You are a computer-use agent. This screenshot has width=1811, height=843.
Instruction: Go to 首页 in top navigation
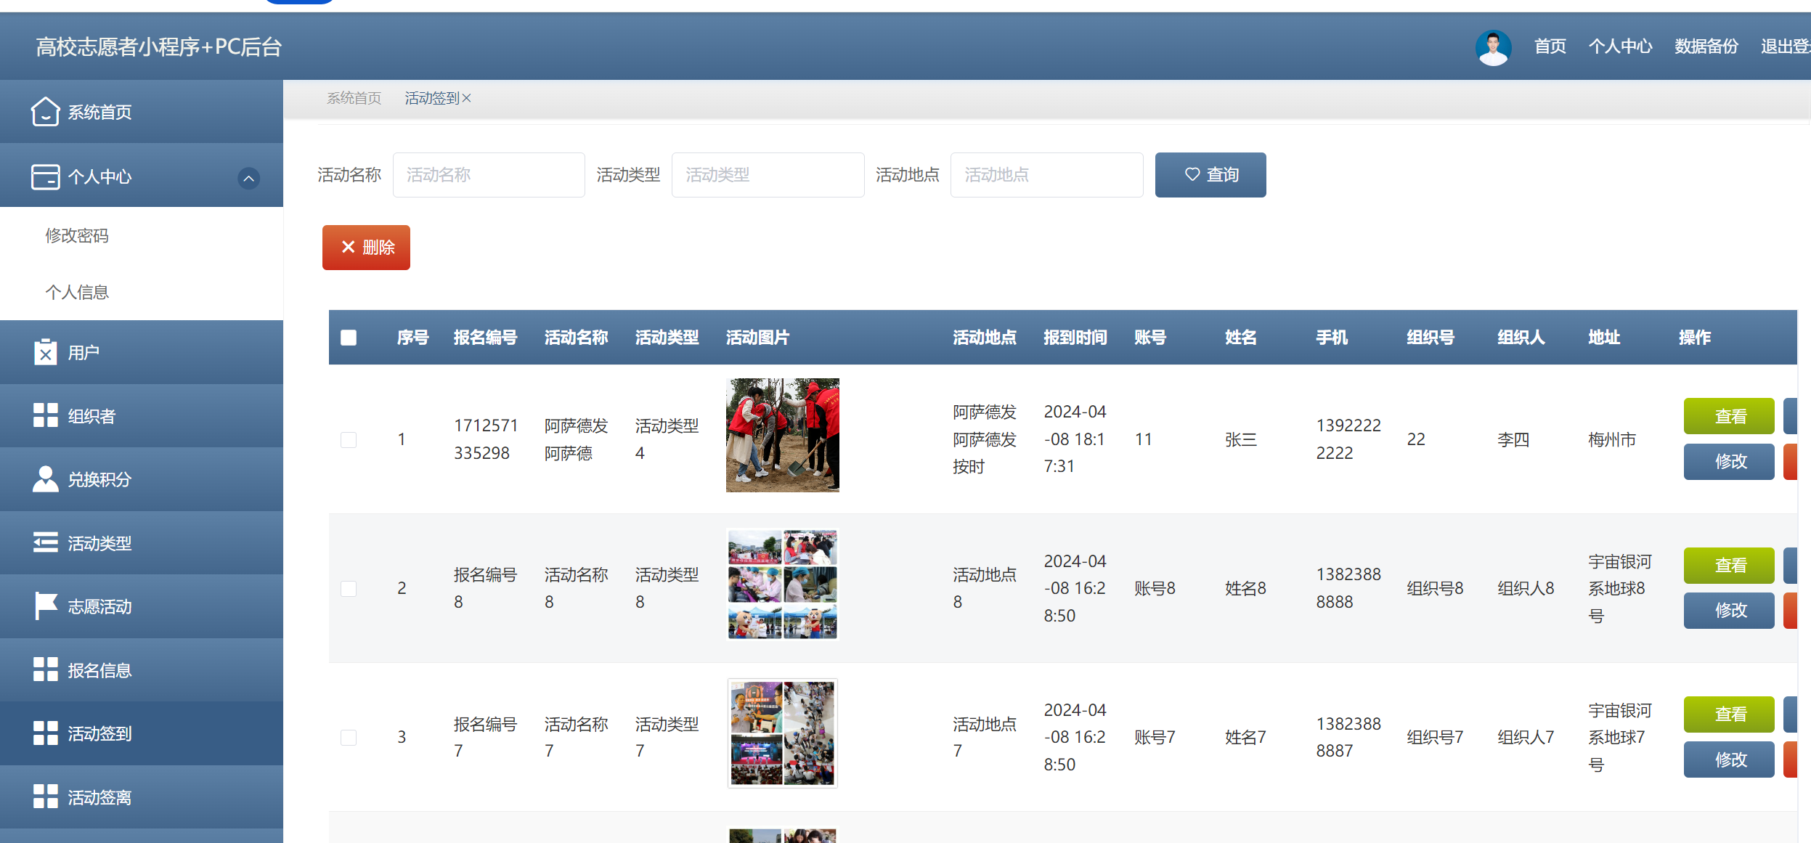point(1550,46)
